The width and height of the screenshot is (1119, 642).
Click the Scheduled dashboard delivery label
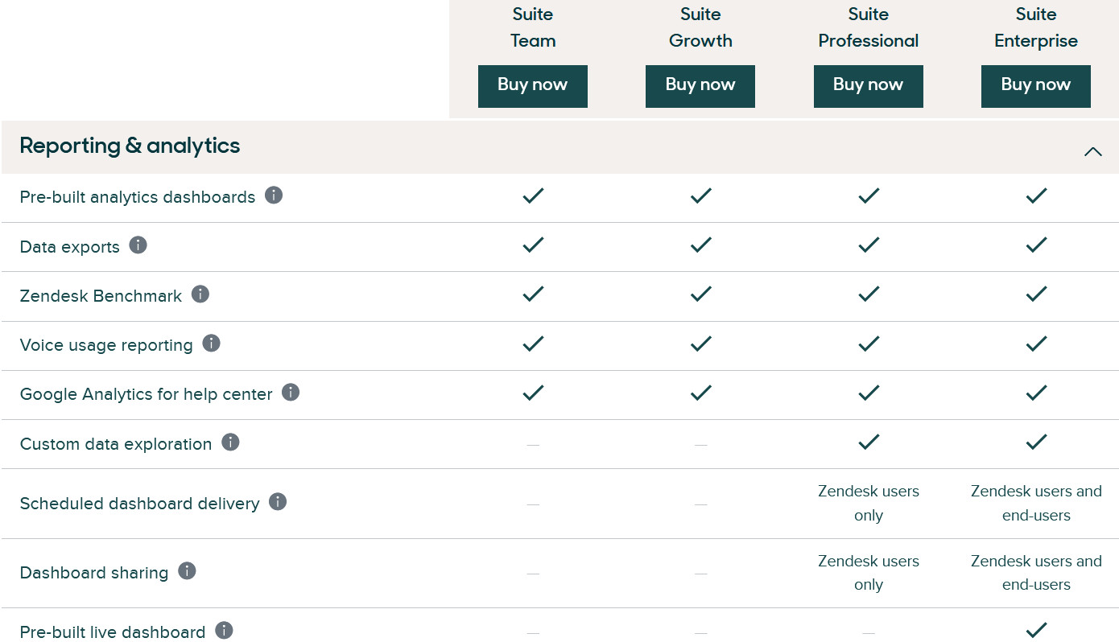[140, 504]
